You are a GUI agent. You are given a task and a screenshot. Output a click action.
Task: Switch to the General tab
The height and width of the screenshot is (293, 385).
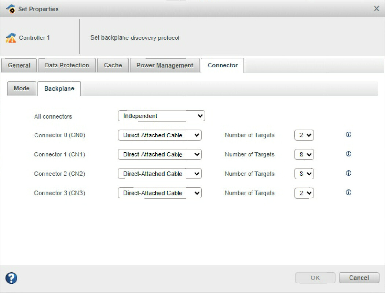point(19,65)
